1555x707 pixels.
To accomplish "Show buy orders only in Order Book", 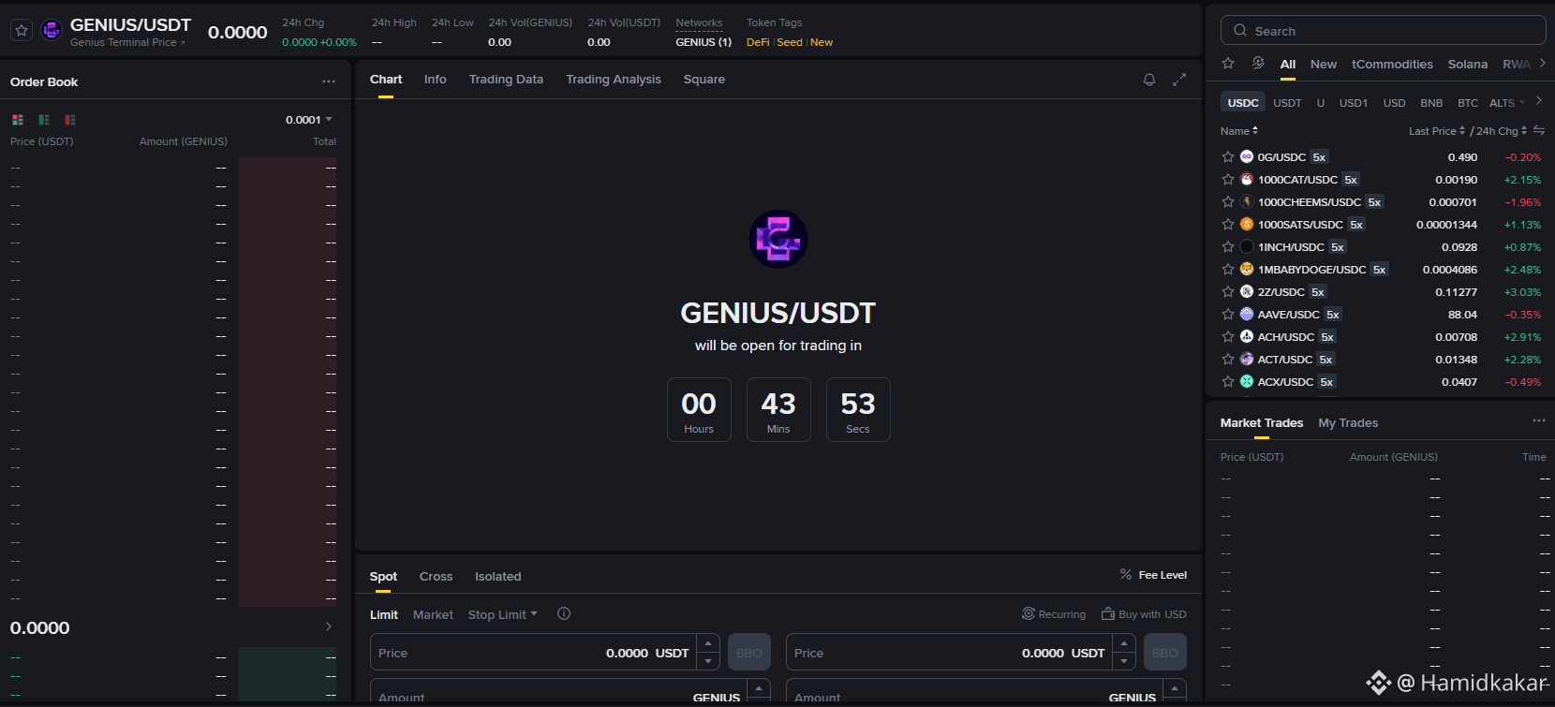I will (x=44, y=120).
